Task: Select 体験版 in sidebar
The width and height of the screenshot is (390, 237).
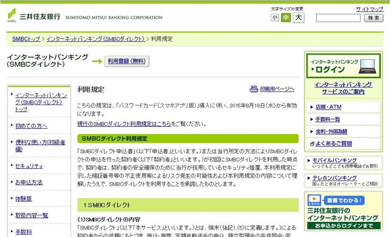Action: click(24, 199)
